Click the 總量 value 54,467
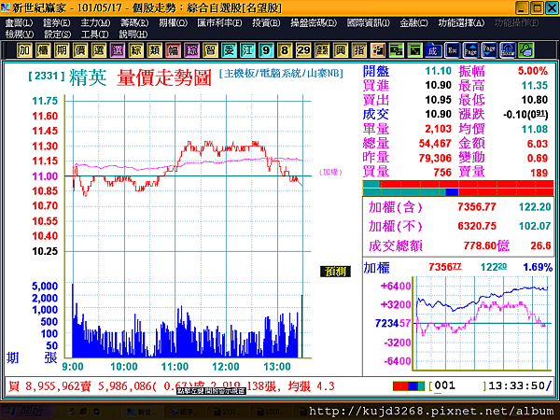The height and width of the screenshot is (420, 560). [435, 144]
